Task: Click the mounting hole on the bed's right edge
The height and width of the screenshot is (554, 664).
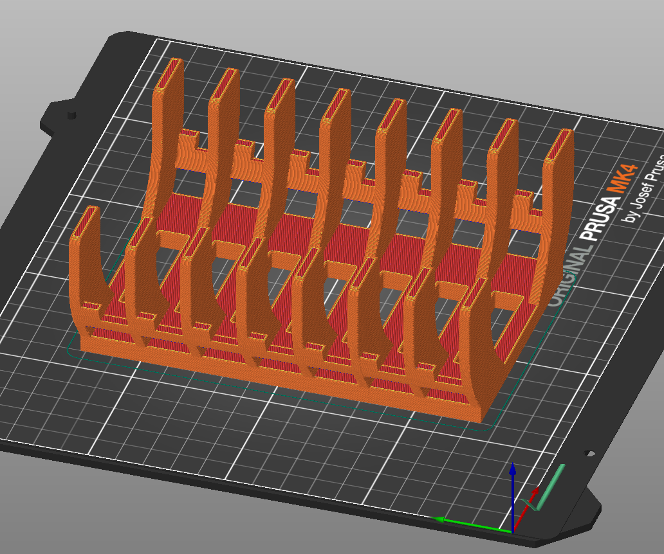Action: [589, 453]
